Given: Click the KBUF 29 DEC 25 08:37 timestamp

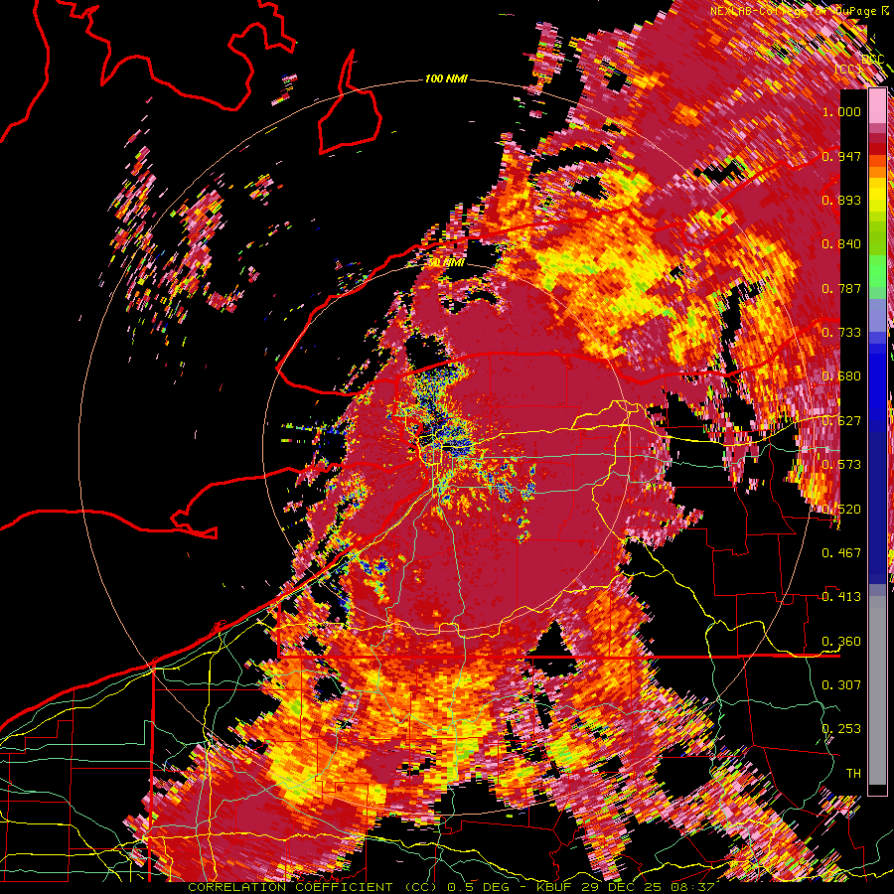Looking at the screenshot, I should click(x=626, y=887).
